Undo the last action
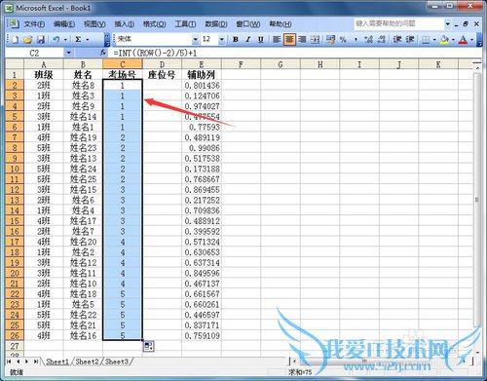This screenshot has height=381, width=487. click(x=56, y=40)
